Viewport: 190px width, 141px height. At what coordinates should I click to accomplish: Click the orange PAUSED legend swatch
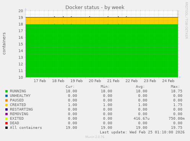6,100
